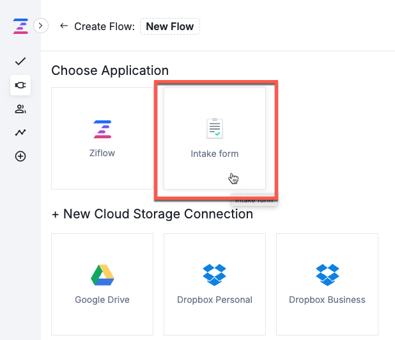Choose the Intake form application card

pyautogui.click(x=215, y=138)
